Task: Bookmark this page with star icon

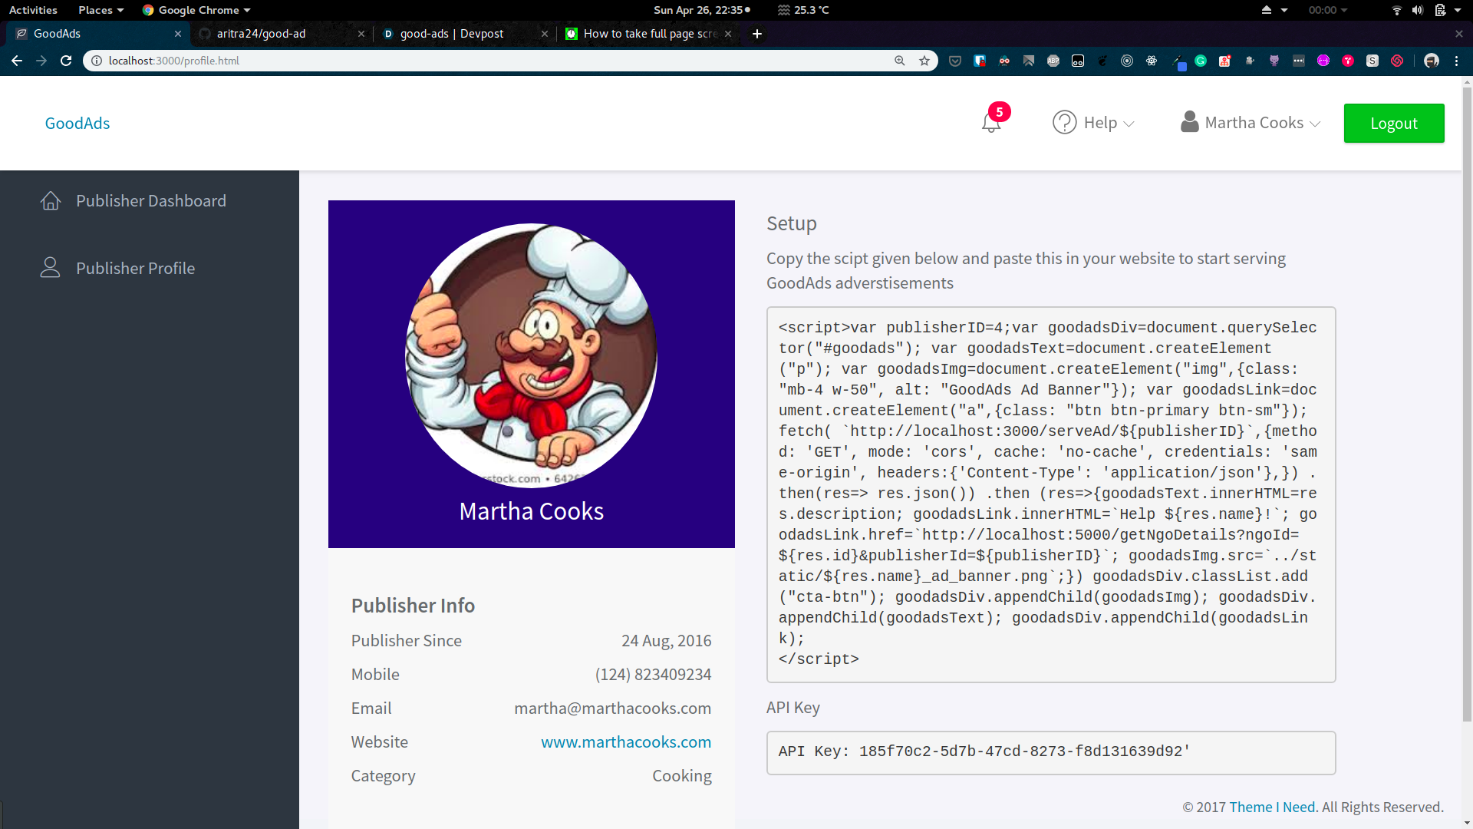Action: (924, 61)
